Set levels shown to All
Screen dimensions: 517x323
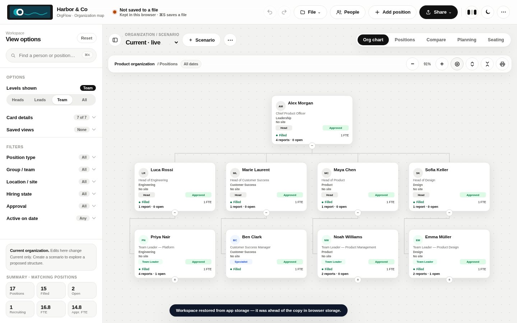(x=84, y=100)
